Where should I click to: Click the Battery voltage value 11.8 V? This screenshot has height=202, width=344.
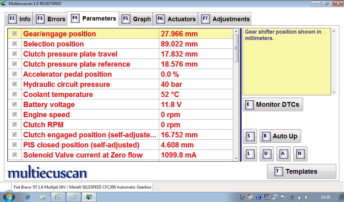tap(171, 105)
